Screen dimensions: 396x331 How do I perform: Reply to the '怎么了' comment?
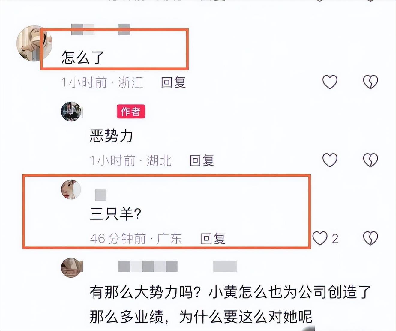[173, 82]
